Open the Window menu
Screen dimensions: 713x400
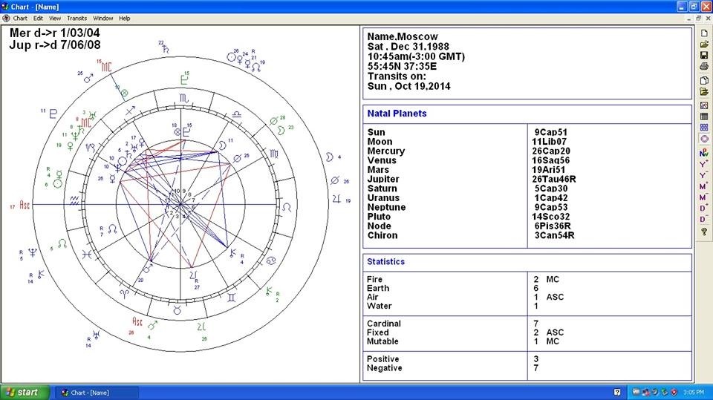pos(103,18)
